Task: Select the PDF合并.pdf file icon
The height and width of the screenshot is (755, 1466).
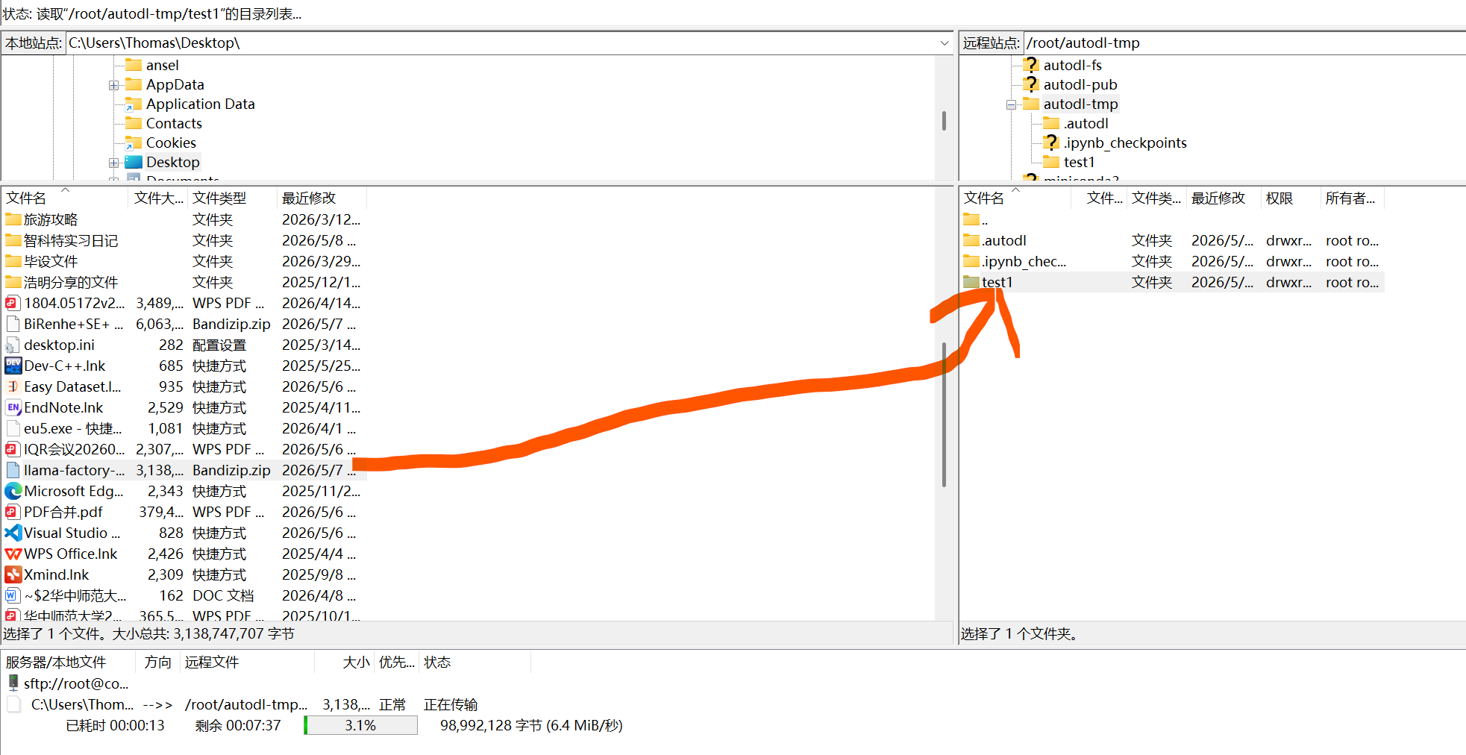Action: [13, 512]
